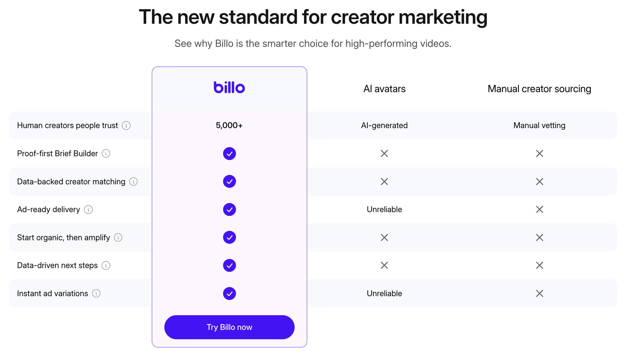Click Manual creator sourcing X for Ad-ready delivery
Image resolution: width=633 pixels, height=358 pixels.
[x=540, y=210]
